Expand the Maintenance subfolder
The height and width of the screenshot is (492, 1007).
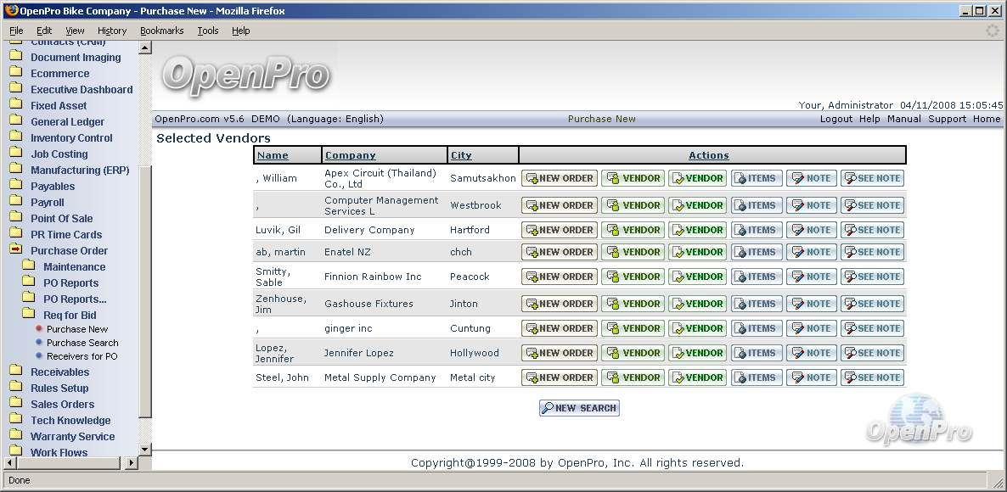click(74, 267)
